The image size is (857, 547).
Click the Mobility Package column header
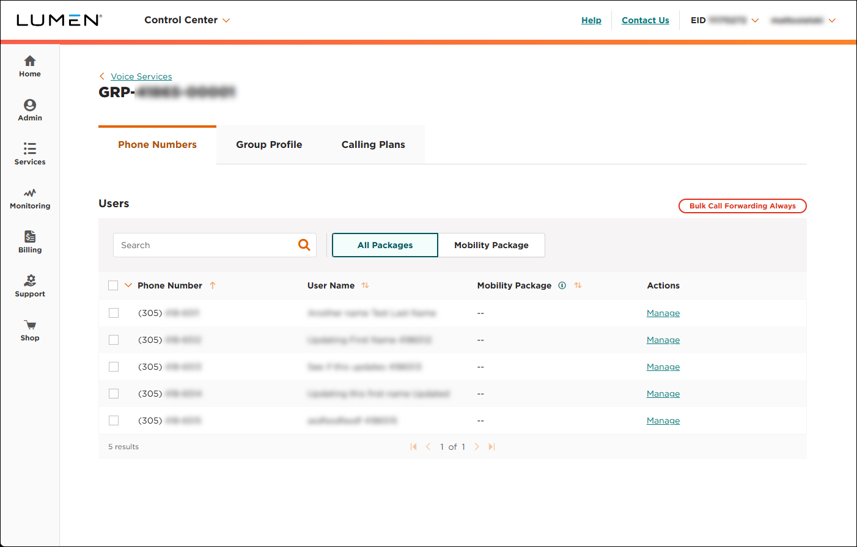tap(514, 285)
